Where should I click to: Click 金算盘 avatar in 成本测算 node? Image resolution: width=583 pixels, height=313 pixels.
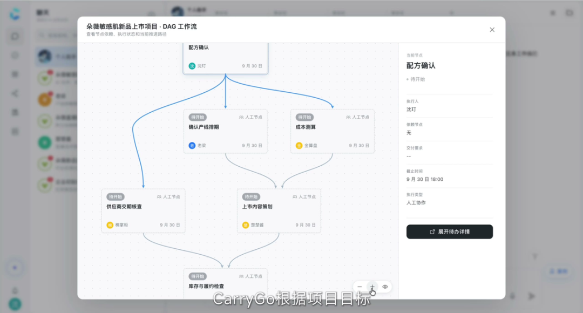299,145
